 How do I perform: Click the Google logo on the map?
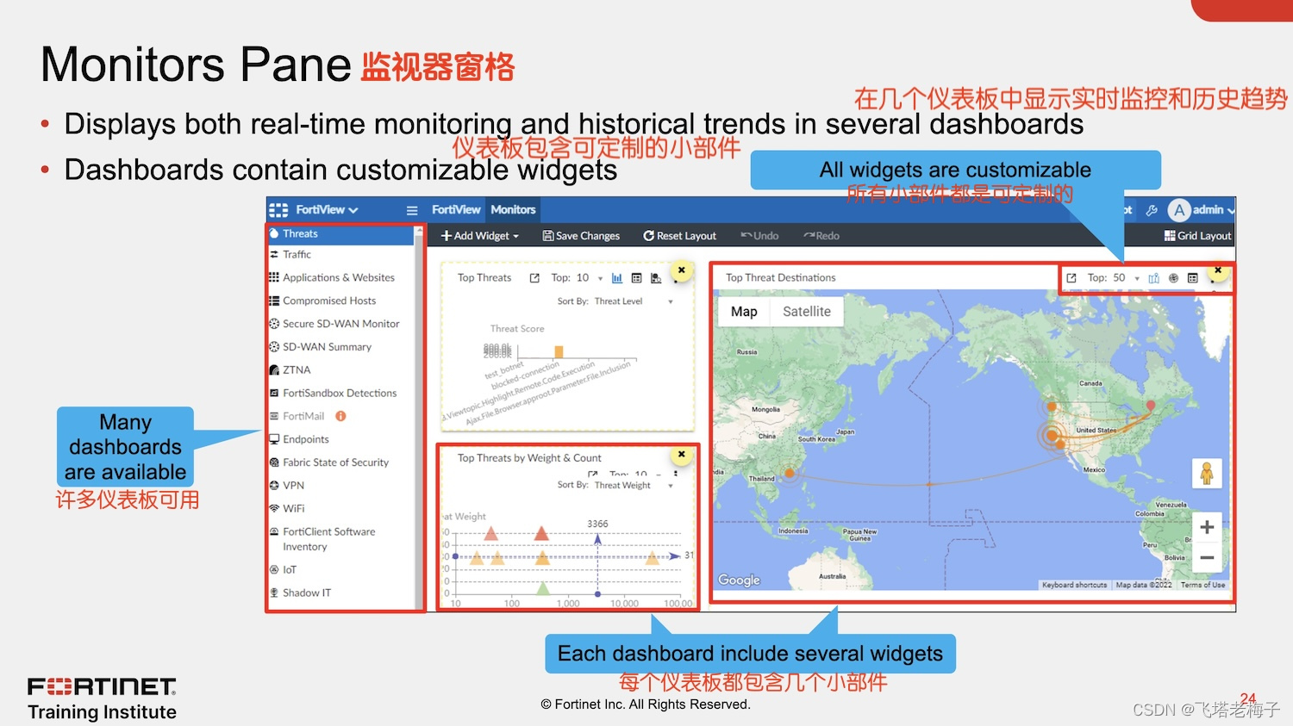click(x=740, y=580)
